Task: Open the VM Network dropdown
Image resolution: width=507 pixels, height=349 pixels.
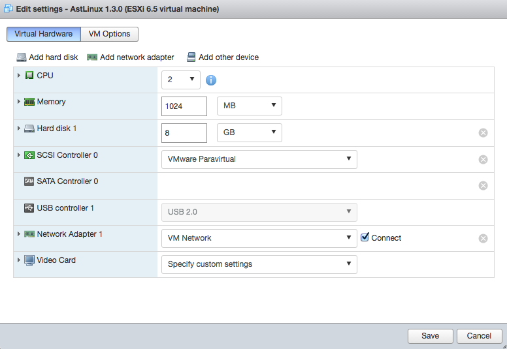Action: point(259,238)
